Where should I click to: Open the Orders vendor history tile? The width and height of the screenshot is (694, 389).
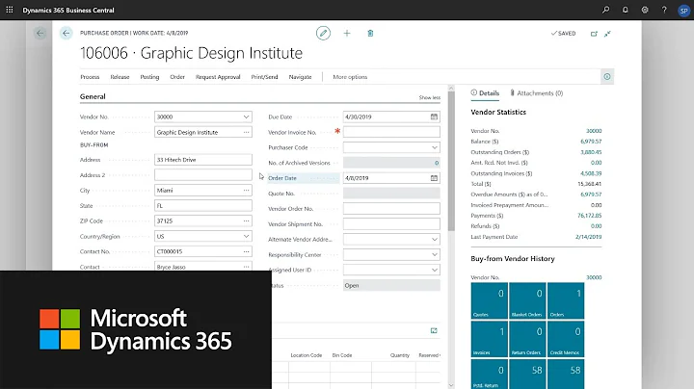pos(566,300)
